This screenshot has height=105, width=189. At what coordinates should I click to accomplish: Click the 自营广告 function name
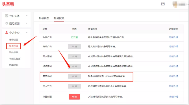[x=47, y=47]
